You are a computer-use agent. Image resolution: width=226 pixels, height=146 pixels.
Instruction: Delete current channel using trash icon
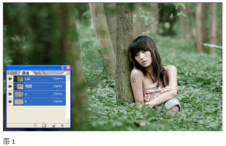click(x=62, y=125)
